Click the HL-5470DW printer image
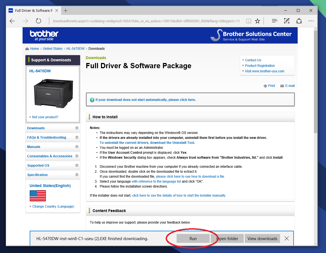This screenshot has width=326, height=253. click(53, 93)
